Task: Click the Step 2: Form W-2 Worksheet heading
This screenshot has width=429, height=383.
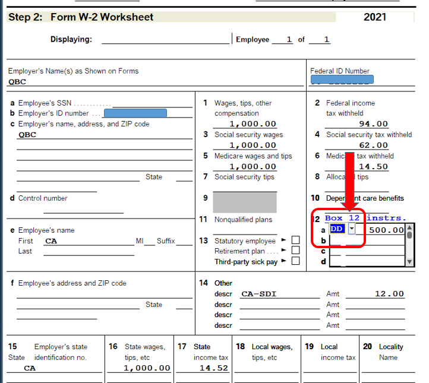Action: tap(81, 17)
